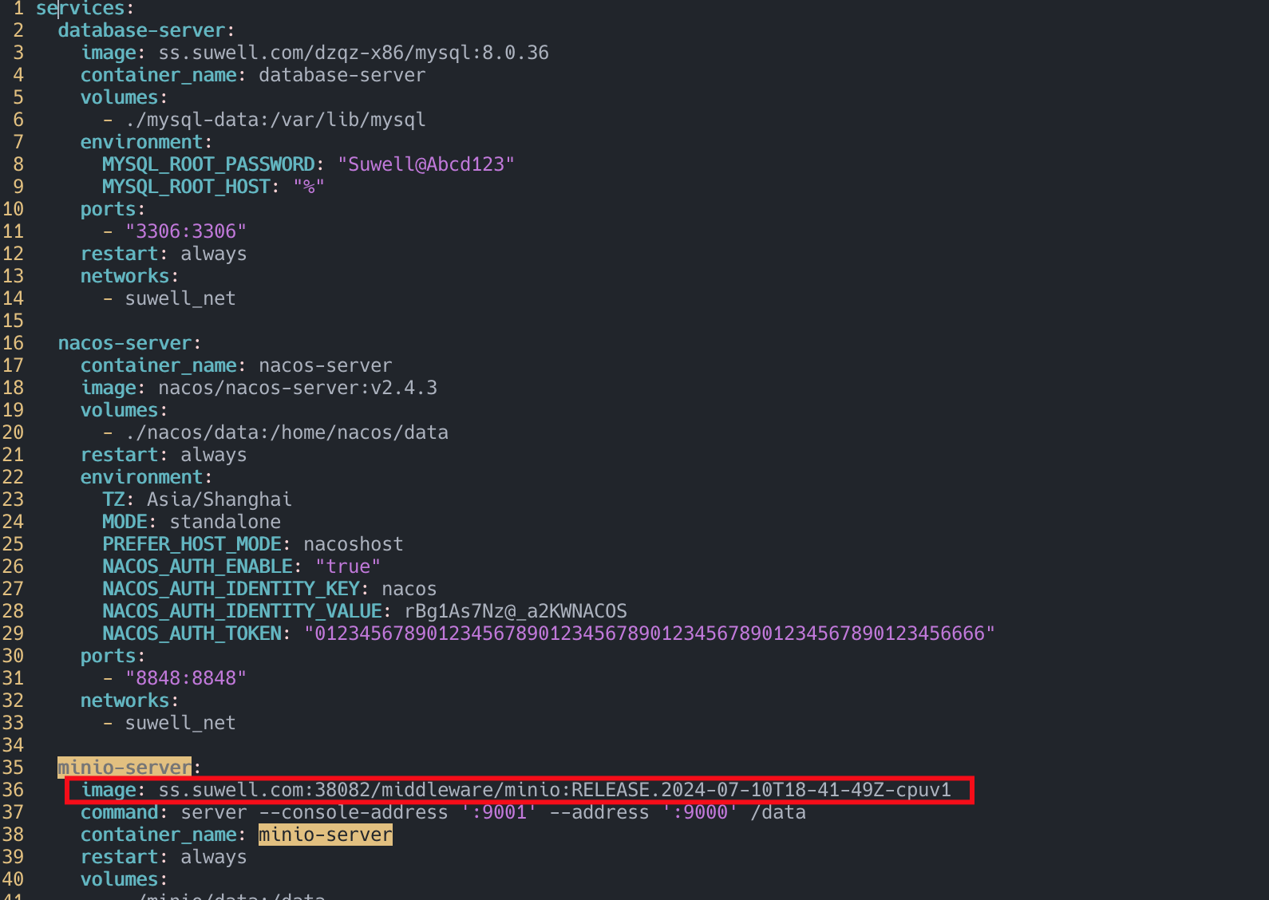The width and height of the screenshot is (1269, 900).
Task: Click the "MYSQL_ROOT_HOST" key
Action: (x=186, y=187)
